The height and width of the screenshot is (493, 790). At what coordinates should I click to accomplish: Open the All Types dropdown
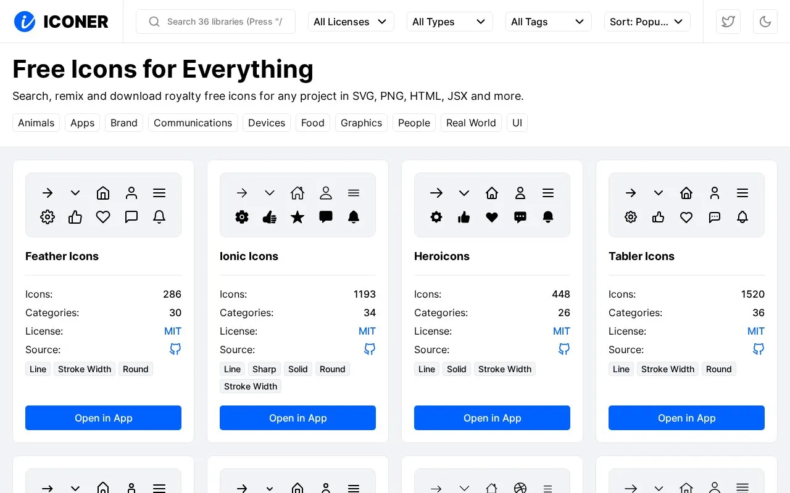450,22
